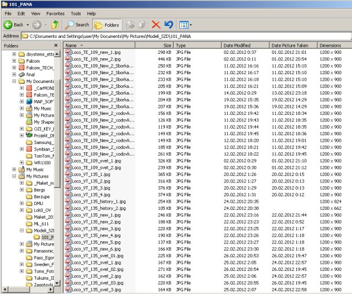Open Loco_VT_135_1.jpg file

[91, 174]
